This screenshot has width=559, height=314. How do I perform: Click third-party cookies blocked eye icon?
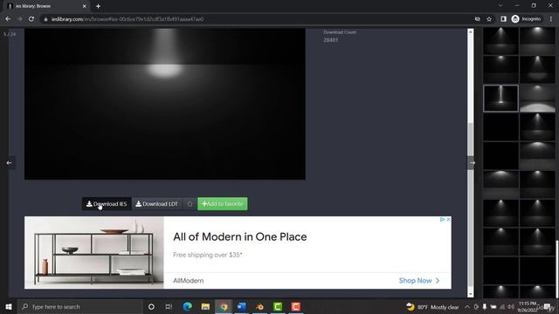click(478, 19)
